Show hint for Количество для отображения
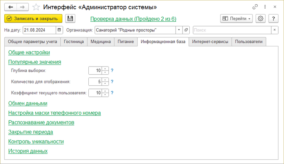This screenshot has height=164, width=284. (x=112, y=82)
